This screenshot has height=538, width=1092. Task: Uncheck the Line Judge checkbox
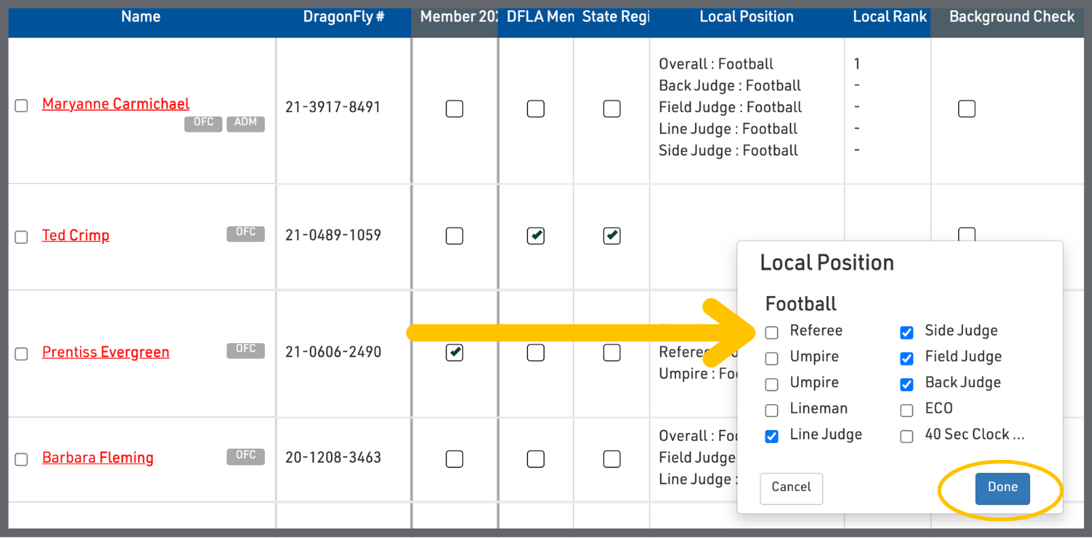[771, 436]
